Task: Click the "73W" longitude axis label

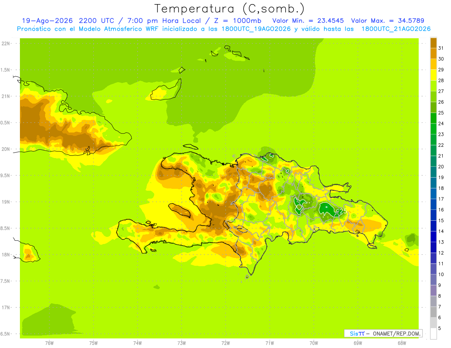Action: pyautogui.click(x=182, y=343)
